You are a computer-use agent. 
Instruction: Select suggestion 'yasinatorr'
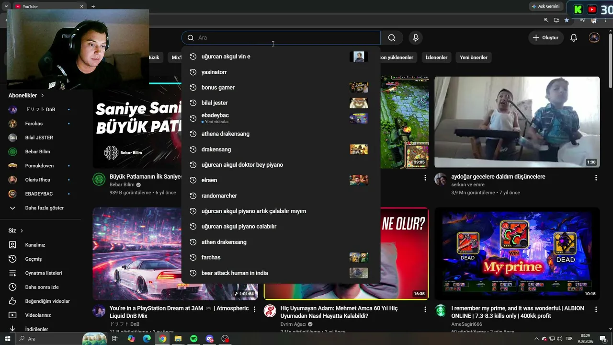[x=281, y=72]
